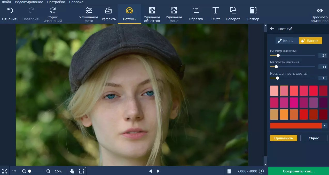Expand the custom color dropdown arrow
The width and height of the screenshot is (329, 175).
pos(325,126)
